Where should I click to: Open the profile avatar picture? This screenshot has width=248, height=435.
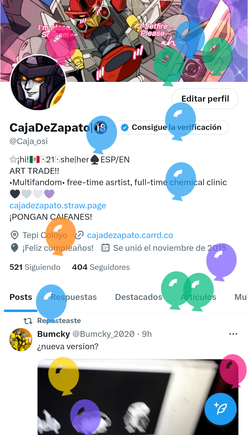pos(38,83)
